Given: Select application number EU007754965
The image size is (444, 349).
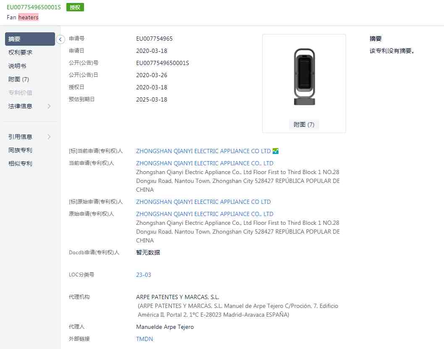Looking at the screenshot, I should (154, 39).
